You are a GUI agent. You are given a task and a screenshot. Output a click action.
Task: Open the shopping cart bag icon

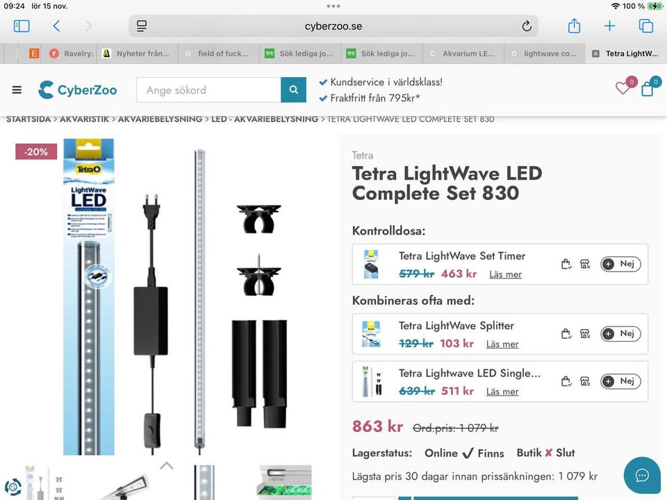coord(650,87)
